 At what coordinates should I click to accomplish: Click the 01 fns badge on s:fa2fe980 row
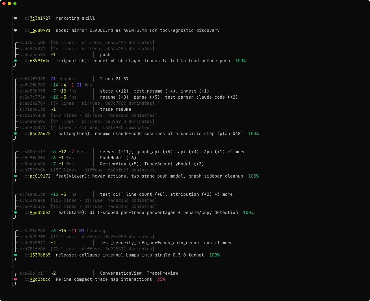[79, 85]
